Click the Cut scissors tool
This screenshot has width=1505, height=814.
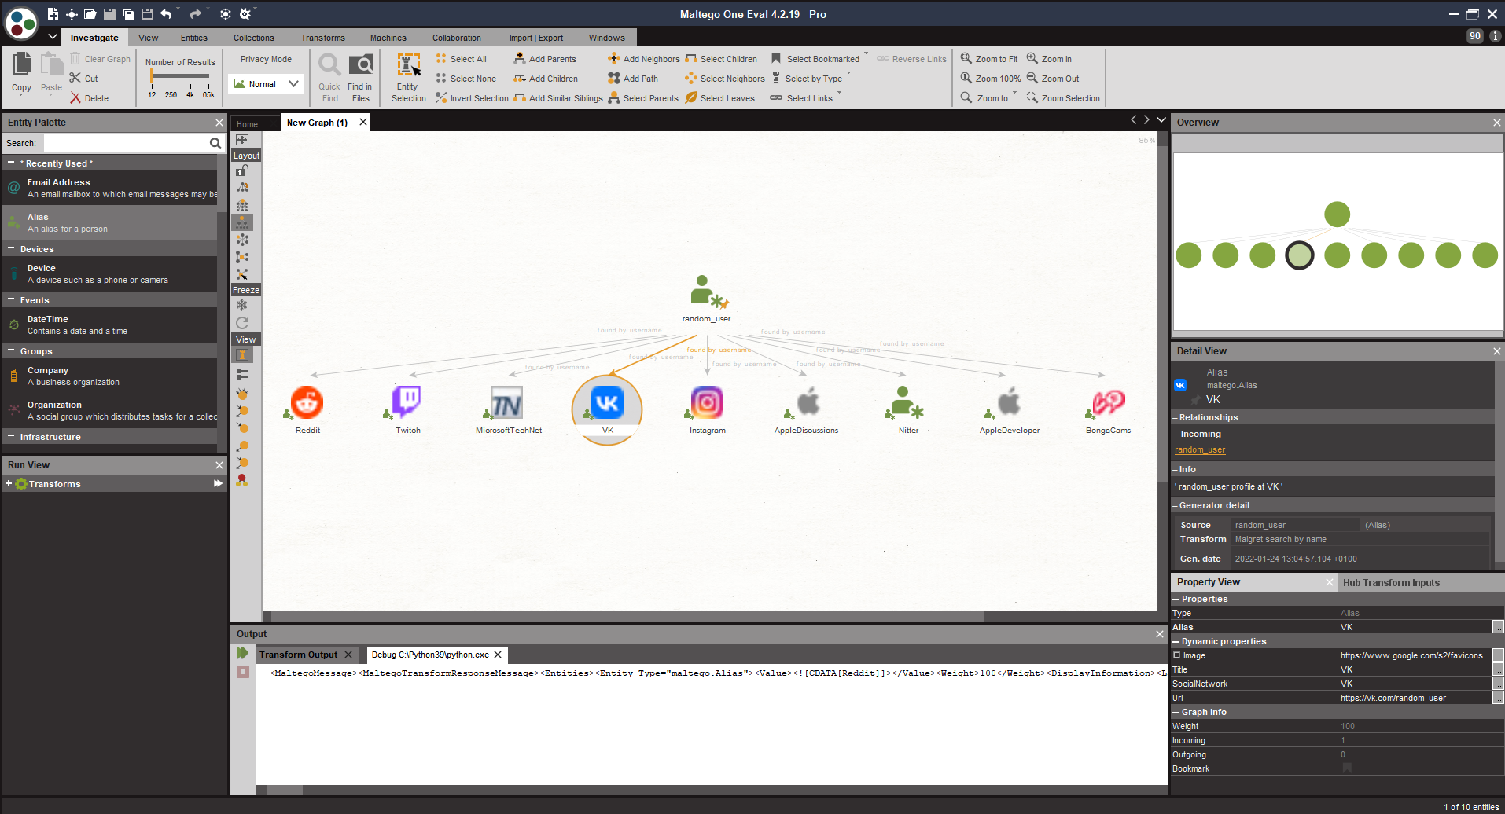pyautogui.click(x=84, y=79)
